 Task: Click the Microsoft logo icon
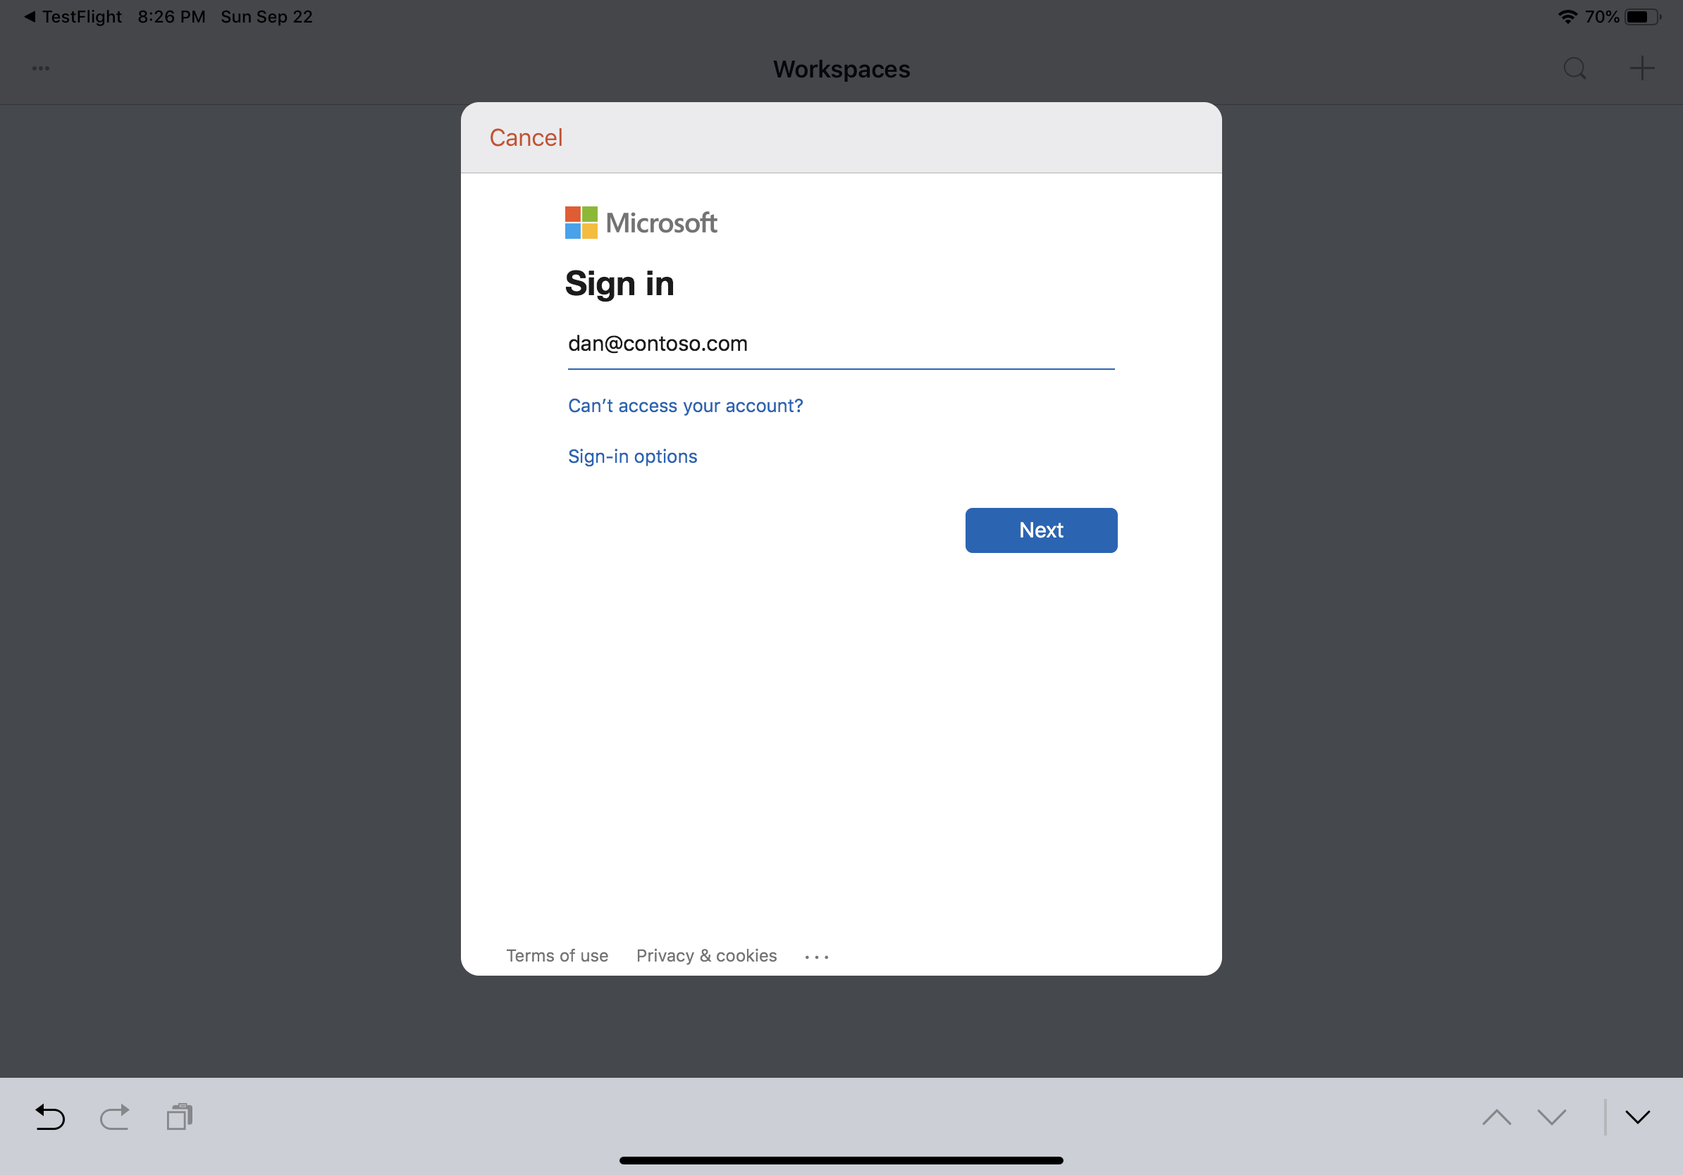(x=582, y=221)
